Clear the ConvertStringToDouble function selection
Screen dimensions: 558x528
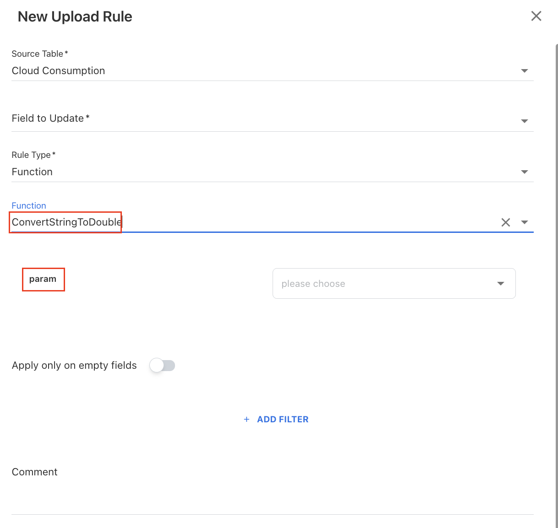[505, 222]
